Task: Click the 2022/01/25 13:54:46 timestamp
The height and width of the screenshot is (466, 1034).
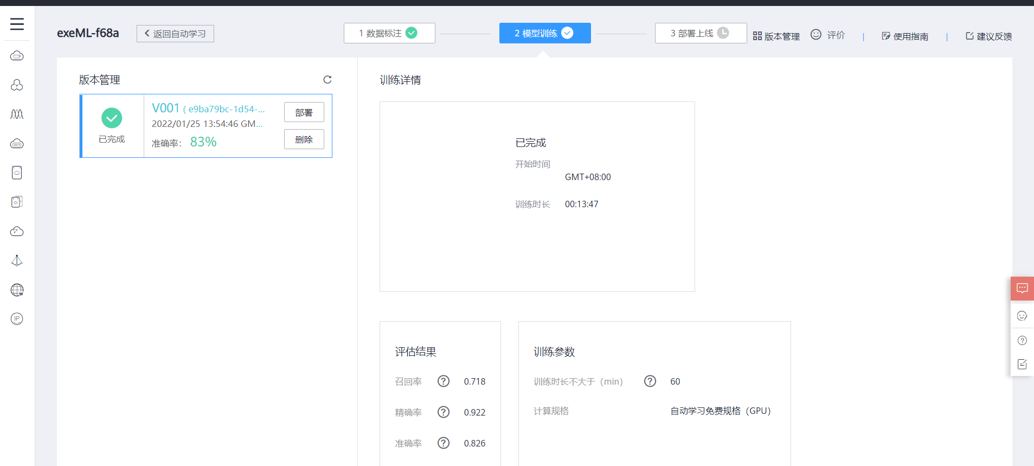Action: pyautogui.click(x=207, y=124)
